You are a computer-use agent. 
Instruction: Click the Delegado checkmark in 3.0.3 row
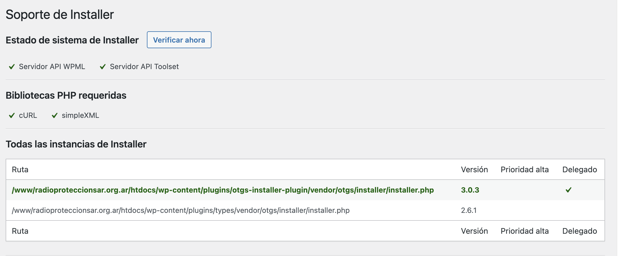coord(569,190)
